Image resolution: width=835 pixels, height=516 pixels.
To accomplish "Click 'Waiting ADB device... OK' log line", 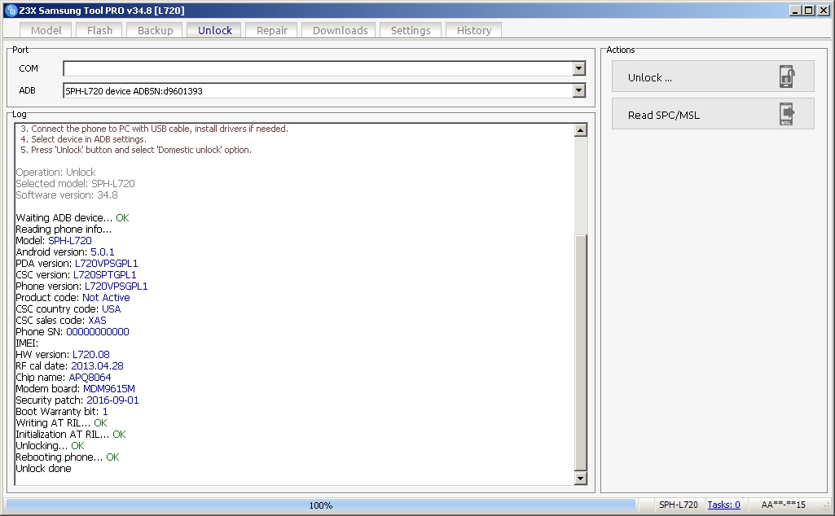I will point(72,217).
